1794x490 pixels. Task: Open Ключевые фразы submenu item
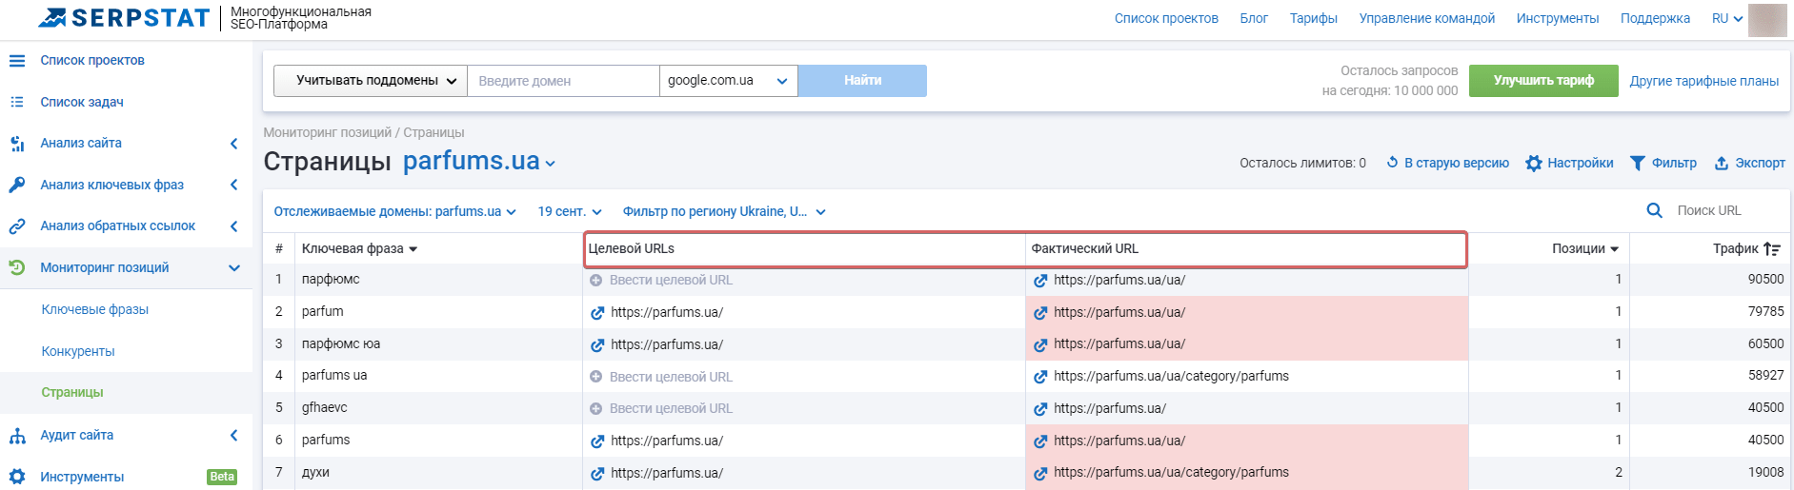95,309
